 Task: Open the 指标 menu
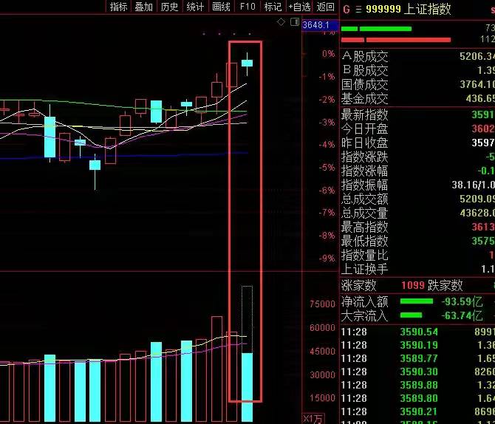(x=119, y=7)
